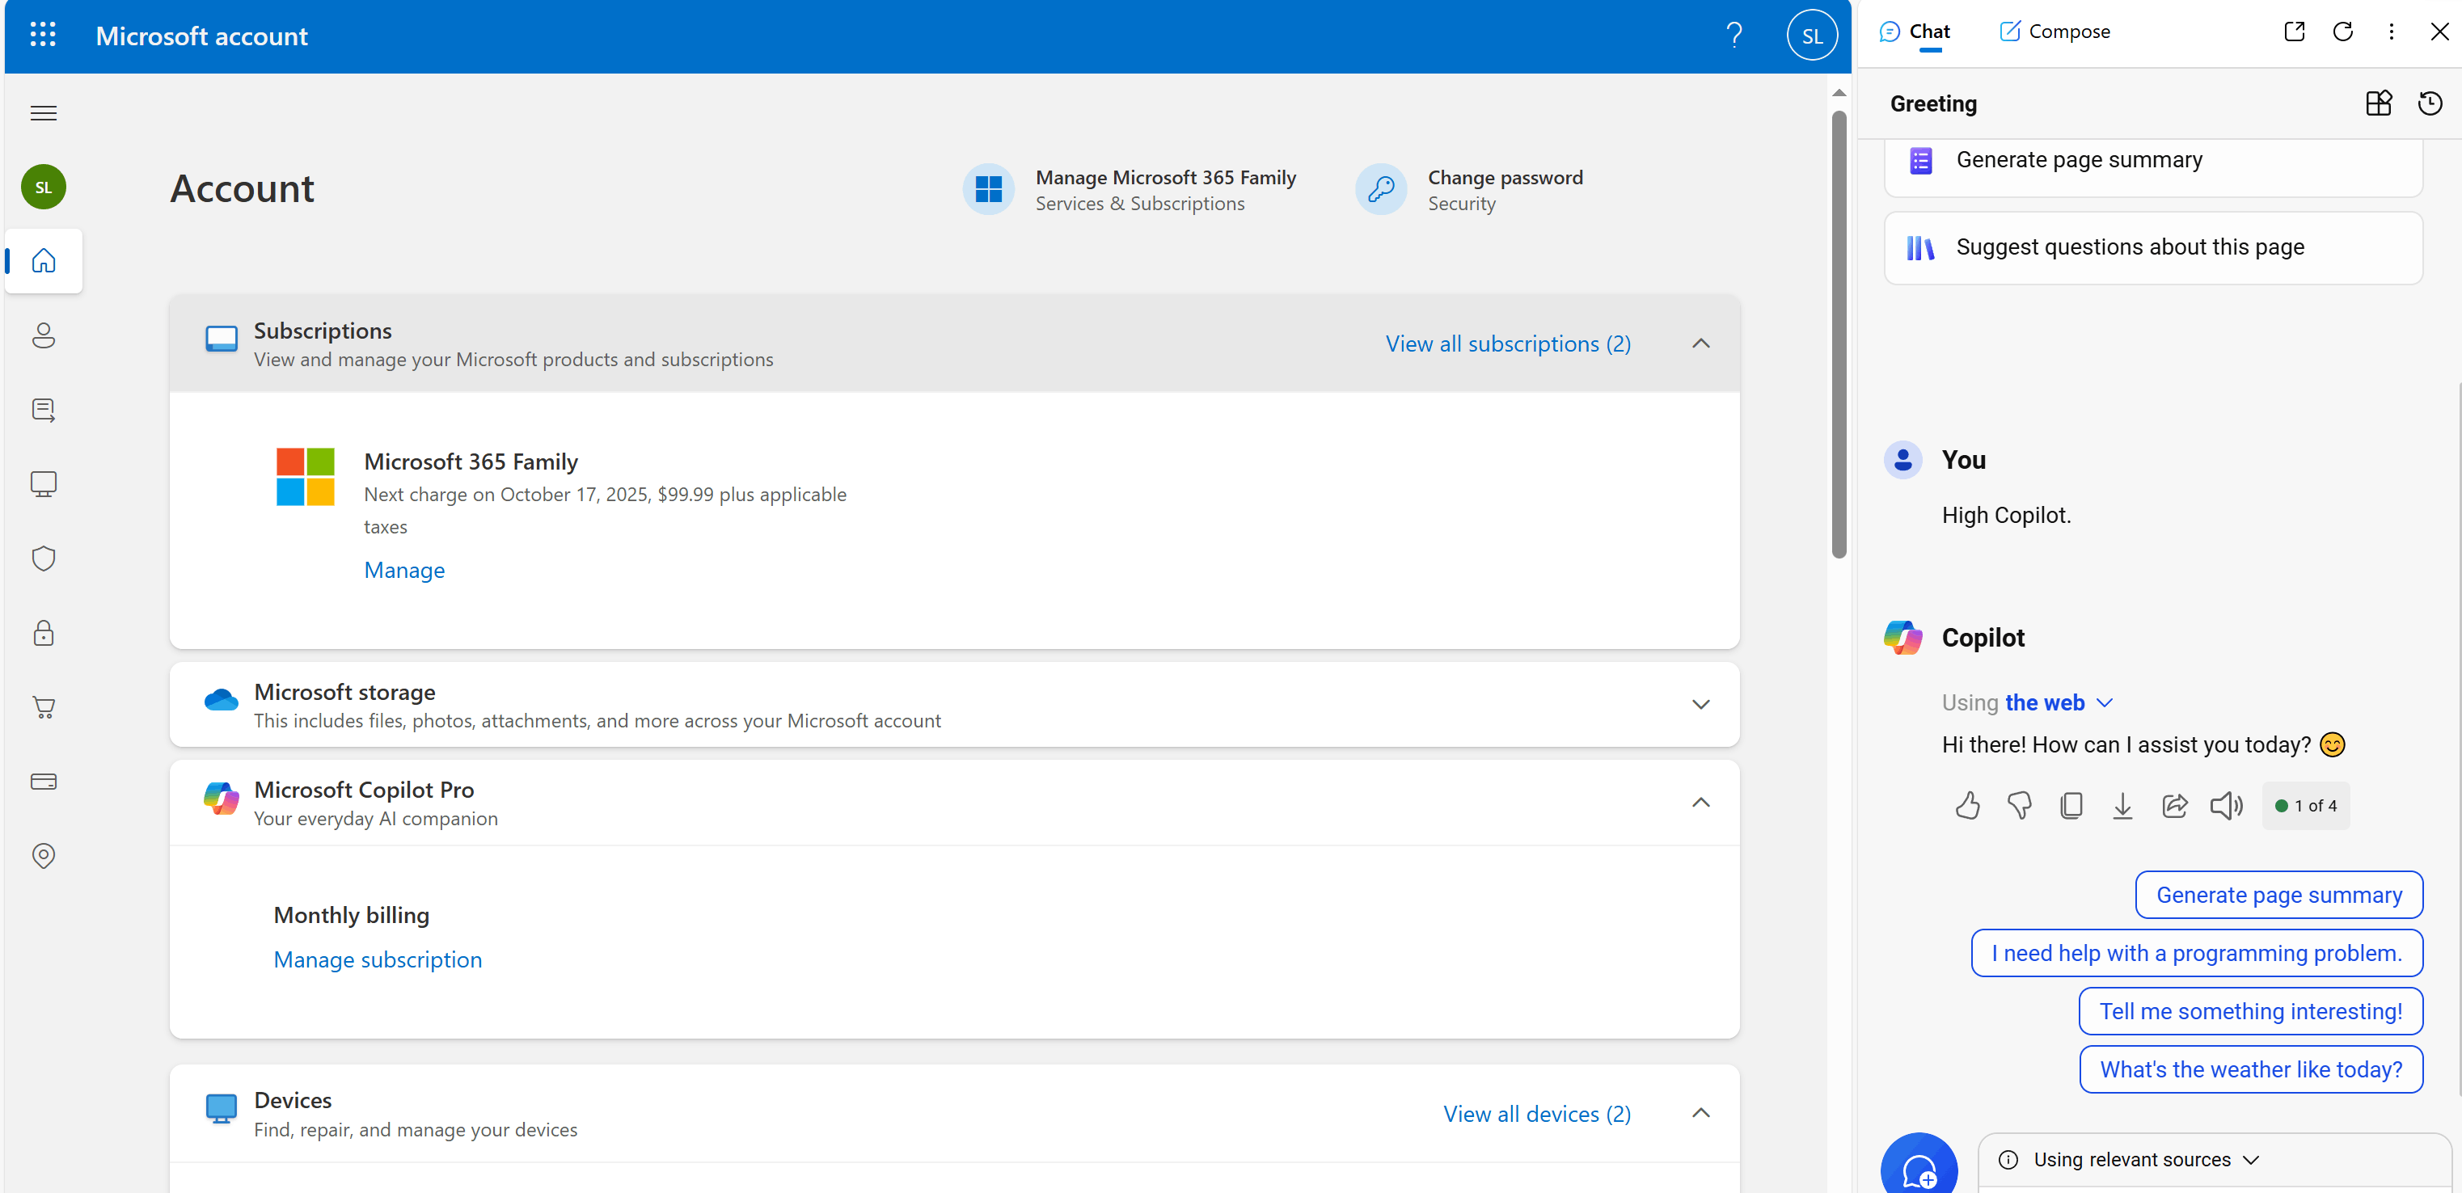The height and width of the screenshot is (1193, 2462).
Task: Click the read aloud speaker icon
Action: click(2225, 805)
